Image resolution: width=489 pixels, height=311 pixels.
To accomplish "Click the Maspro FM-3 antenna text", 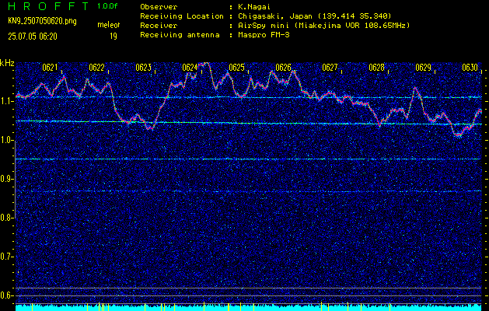I will tap(264, 35).
